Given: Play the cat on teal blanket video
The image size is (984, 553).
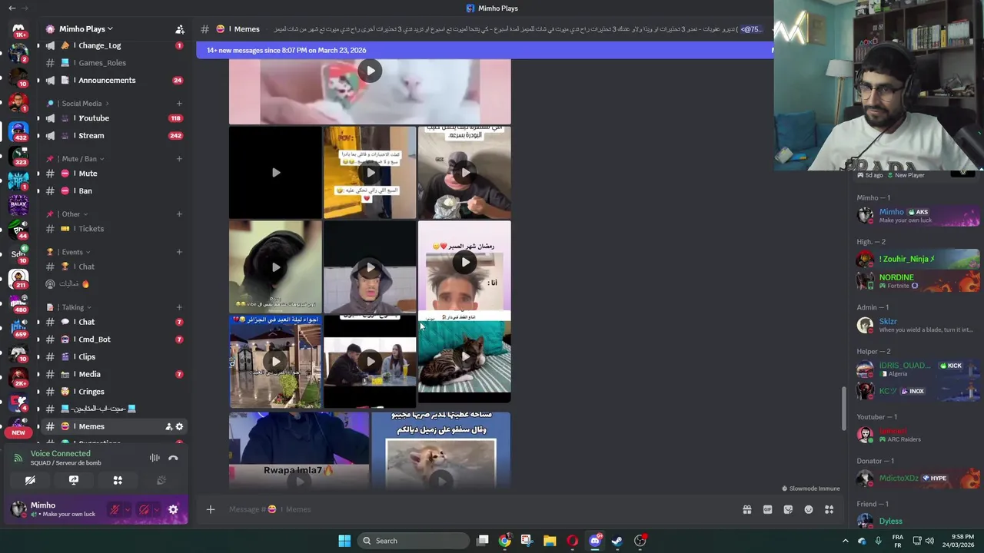Looking at the screenshot, I should coord(464,357).
